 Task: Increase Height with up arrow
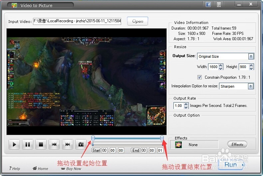pos(251,65)
